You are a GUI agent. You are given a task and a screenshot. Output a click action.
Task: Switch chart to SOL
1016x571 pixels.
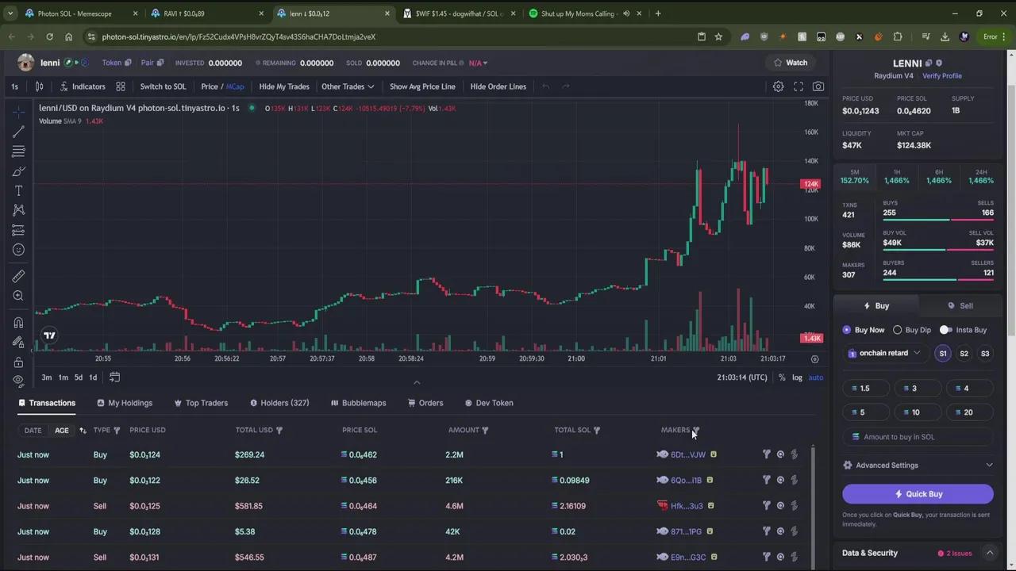coord(163,86)
